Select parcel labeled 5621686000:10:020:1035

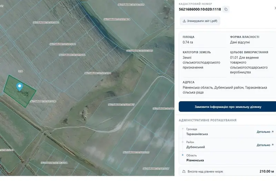[x=131, y=4]
